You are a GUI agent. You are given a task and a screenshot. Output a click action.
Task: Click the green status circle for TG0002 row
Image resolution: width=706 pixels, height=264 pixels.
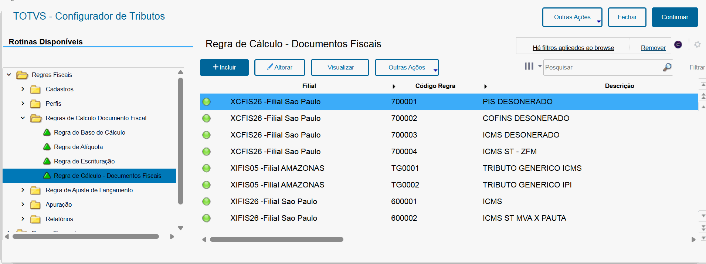tap(206, 185)
